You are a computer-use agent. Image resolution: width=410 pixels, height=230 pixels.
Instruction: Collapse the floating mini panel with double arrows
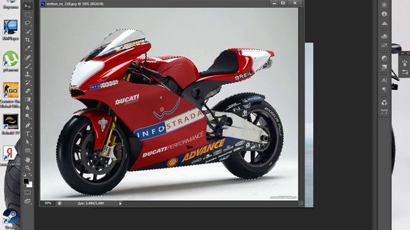tap(403, 54)
